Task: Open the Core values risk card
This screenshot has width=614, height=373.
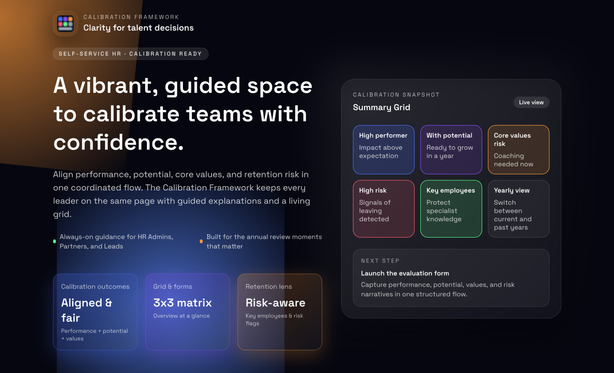Action: click(518, 150)
